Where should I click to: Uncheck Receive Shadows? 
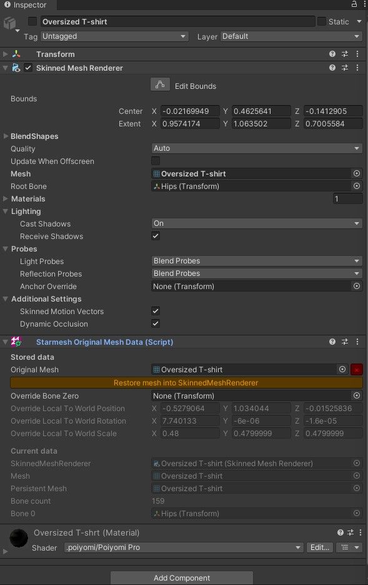[156, 236]
